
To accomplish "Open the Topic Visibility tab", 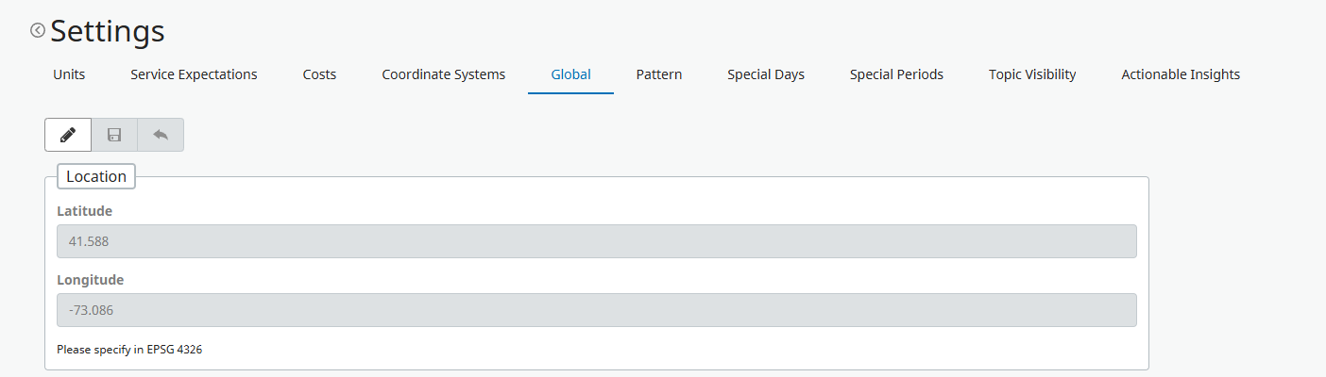I will [x=1031, y=74].
